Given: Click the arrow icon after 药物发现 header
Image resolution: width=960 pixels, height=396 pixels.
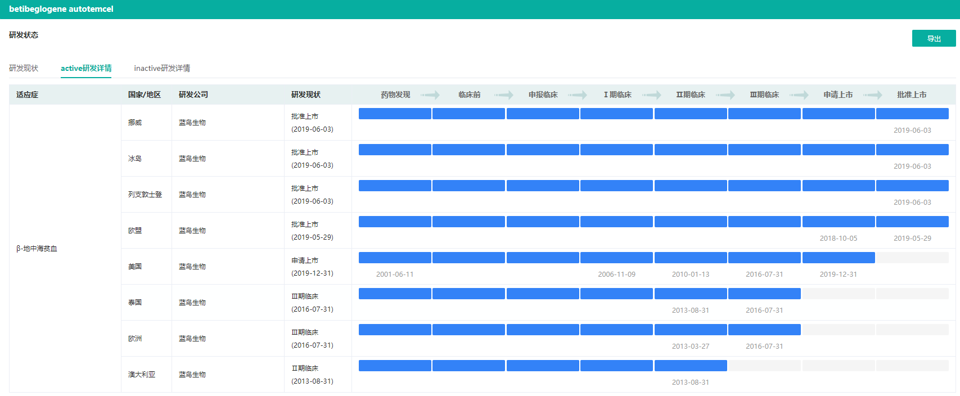Looking at the screenshot, I should tap(430, 95).
